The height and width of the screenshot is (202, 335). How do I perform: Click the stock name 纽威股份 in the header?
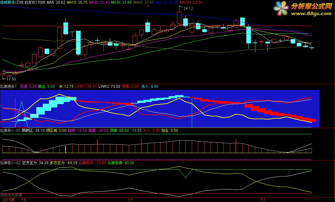(x=7, y=2)
